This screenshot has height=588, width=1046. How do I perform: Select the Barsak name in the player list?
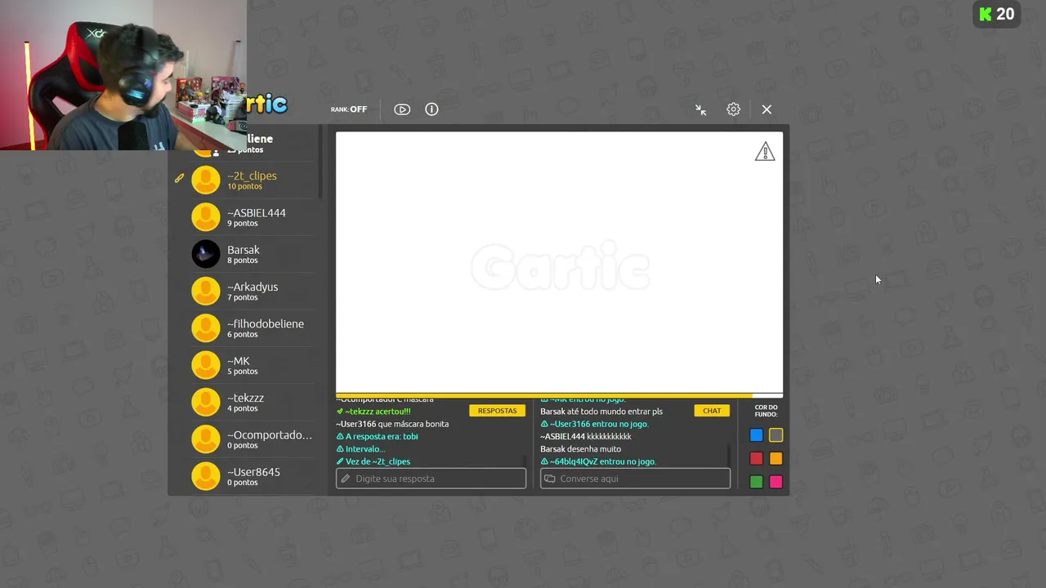click(244, 250)
